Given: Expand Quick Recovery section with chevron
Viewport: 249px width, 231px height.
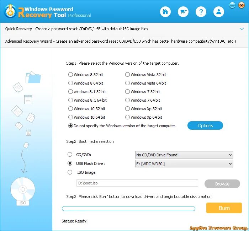Looking at the screenshot, I should [x=242, y=29].
